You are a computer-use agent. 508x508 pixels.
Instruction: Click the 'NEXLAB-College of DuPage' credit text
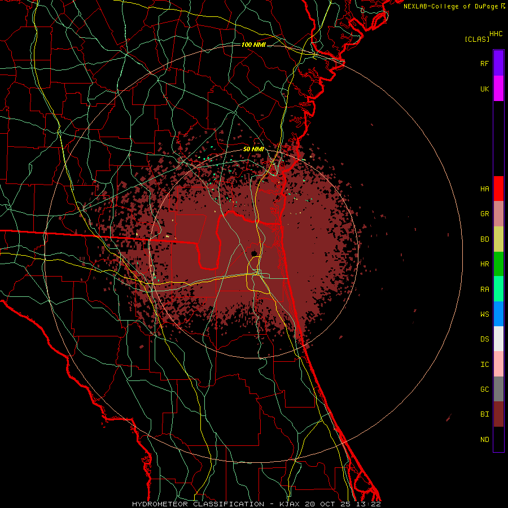(x=450, y=6)
